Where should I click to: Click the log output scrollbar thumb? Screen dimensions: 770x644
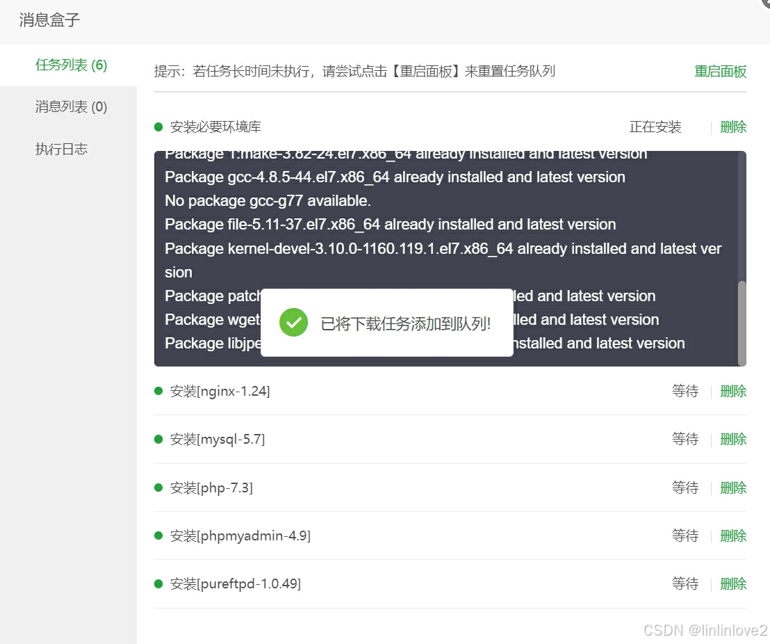pos(742,323)
